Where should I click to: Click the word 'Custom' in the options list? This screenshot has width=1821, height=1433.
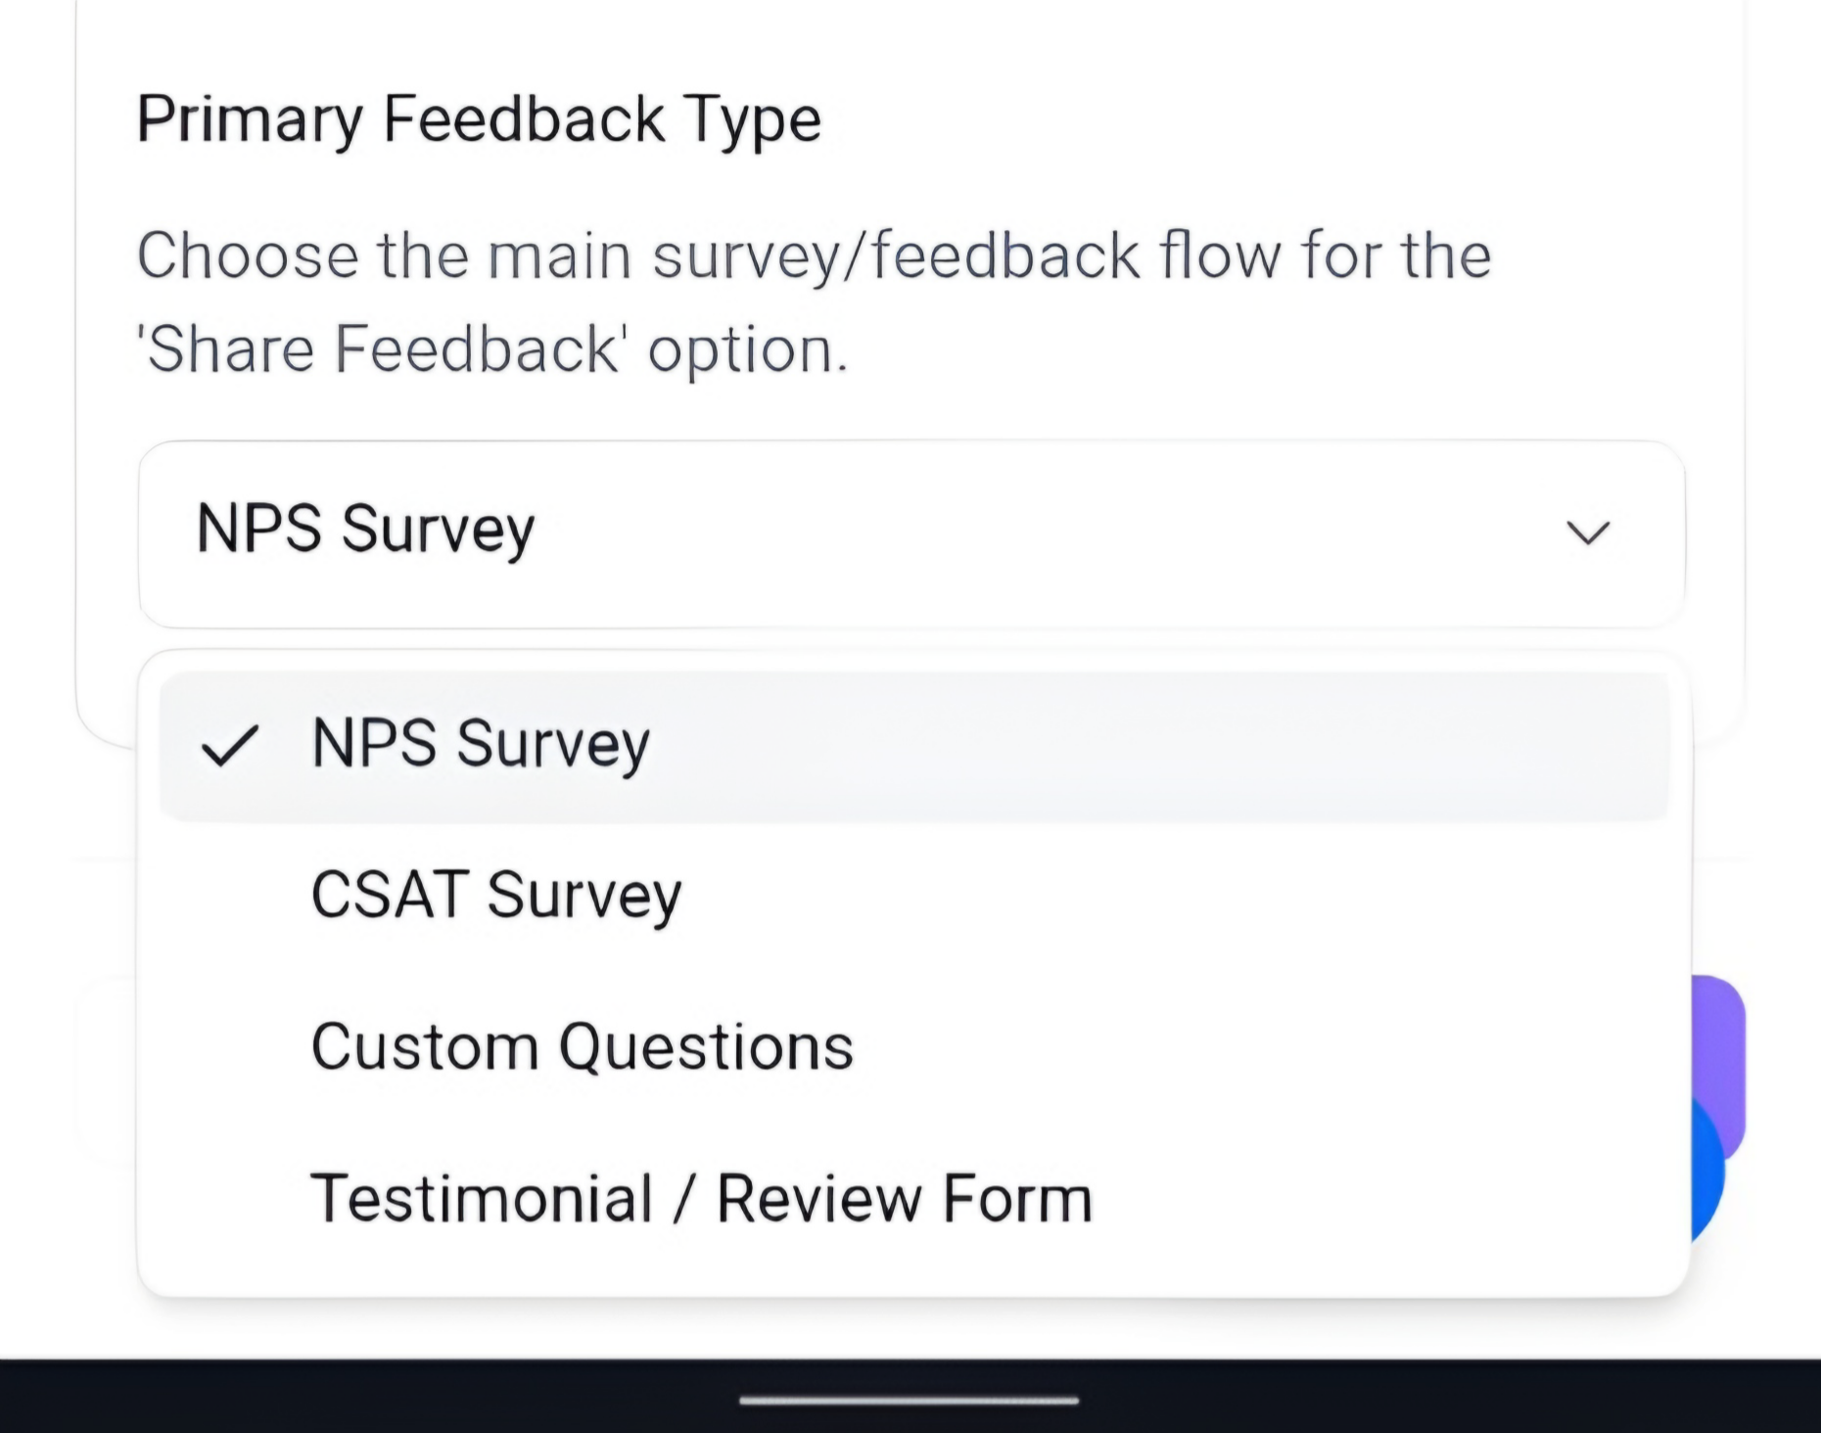424,1046
